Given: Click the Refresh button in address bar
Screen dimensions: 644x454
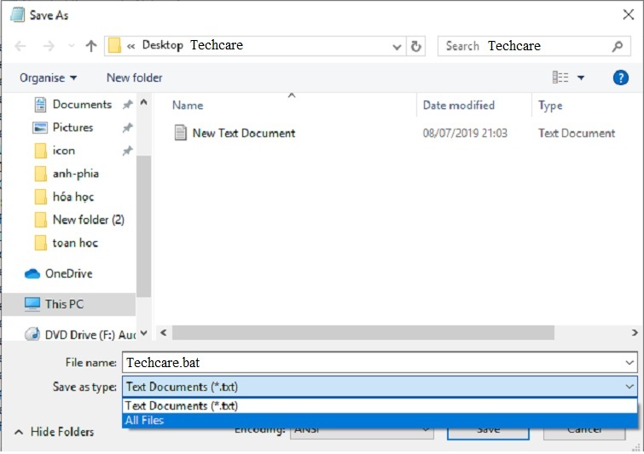Looking at the screenshot, I should pos(416,46).
